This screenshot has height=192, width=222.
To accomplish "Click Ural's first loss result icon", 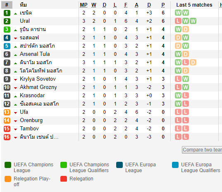I will pos(178,21).
